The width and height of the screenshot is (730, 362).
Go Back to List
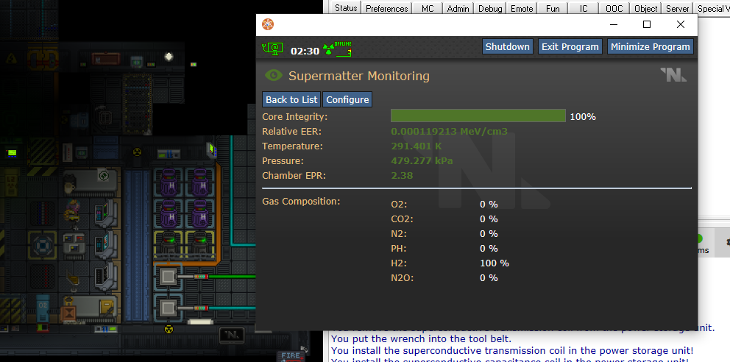pos(291,99)
